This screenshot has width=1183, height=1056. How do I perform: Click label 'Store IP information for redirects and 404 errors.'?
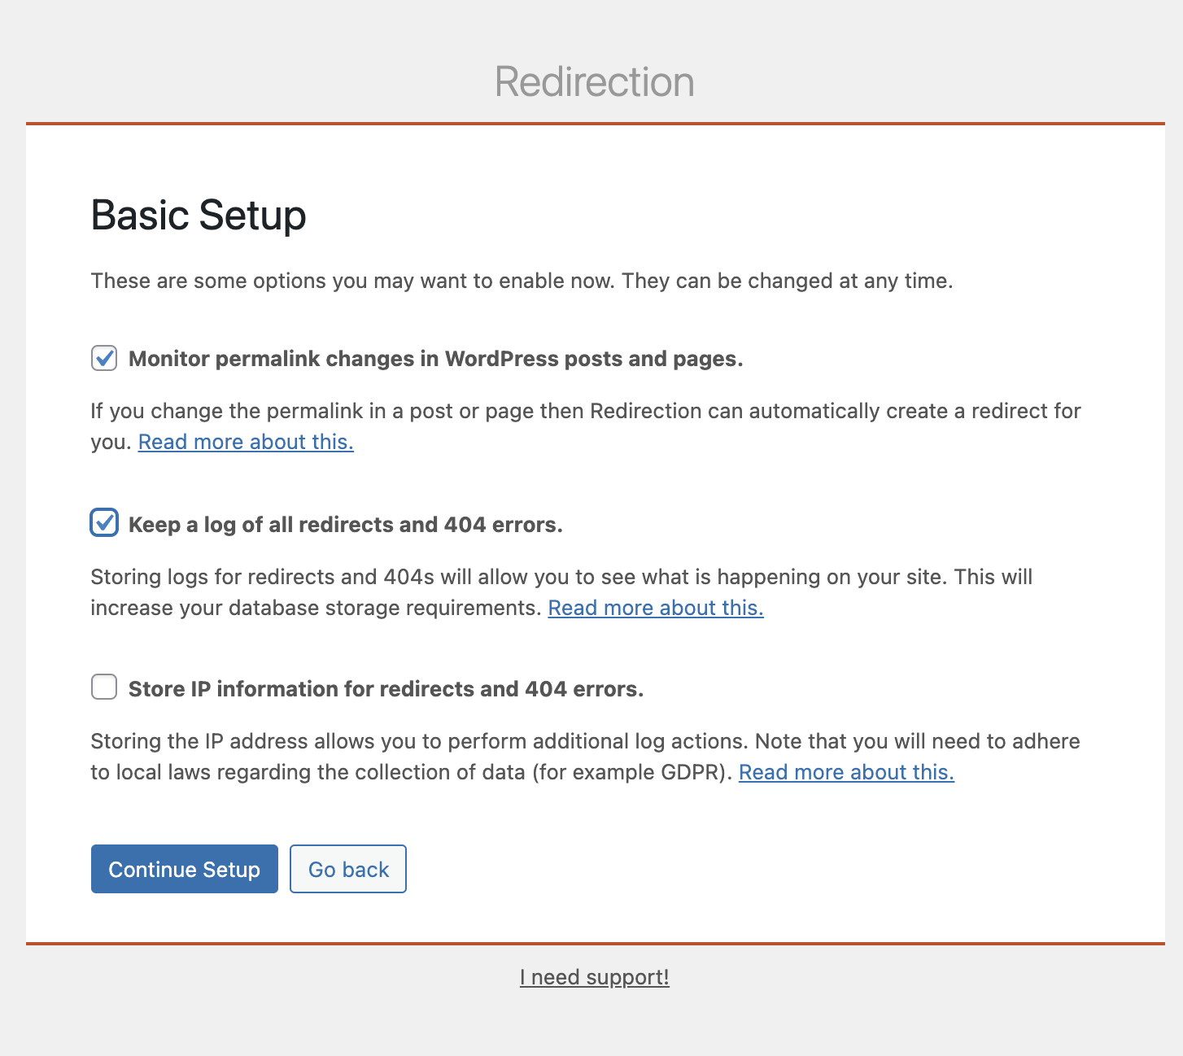[386, 689]
